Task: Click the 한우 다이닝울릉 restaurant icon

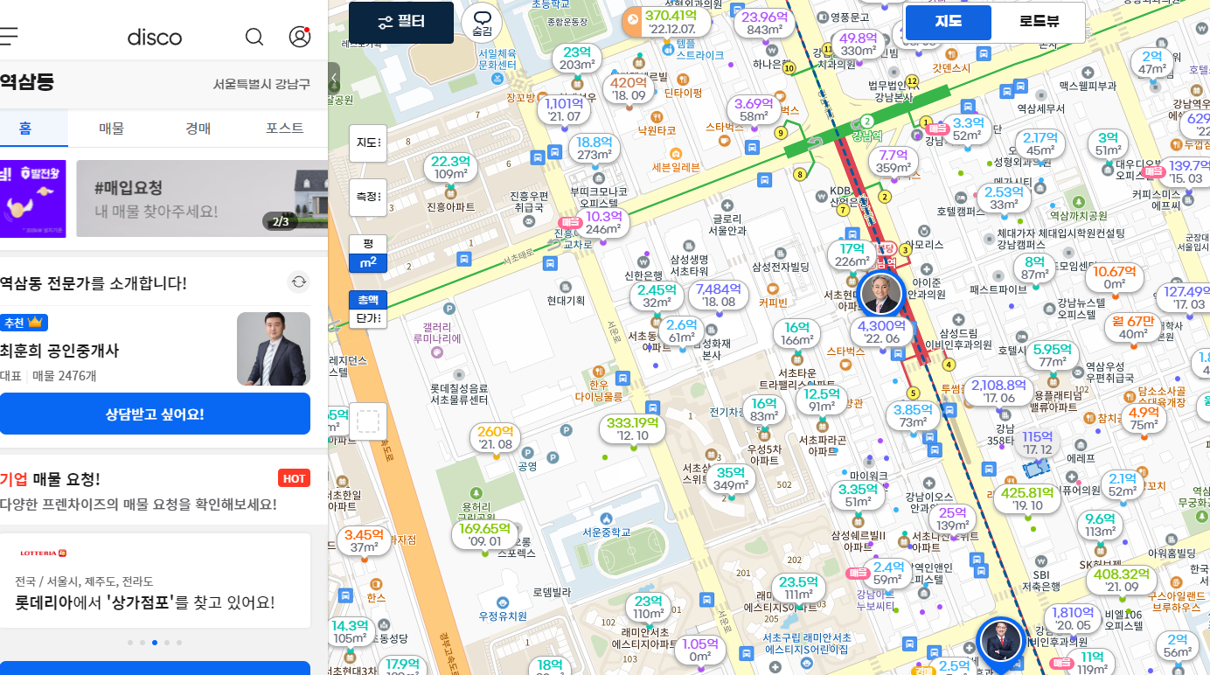Action: (x=597, y=370)
